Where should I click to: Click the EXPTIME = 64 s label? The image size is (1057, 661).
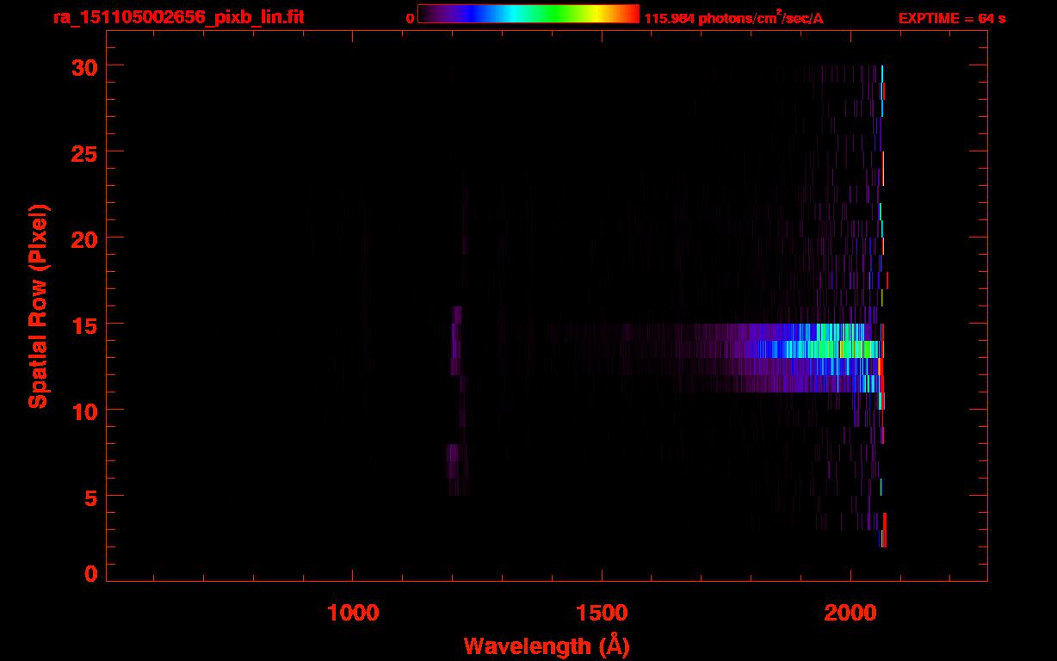951,18
